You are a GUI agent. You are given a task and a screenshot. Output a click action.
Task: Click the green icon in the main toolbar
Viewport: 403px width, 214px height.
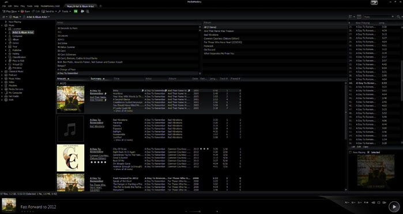[76, 12]
